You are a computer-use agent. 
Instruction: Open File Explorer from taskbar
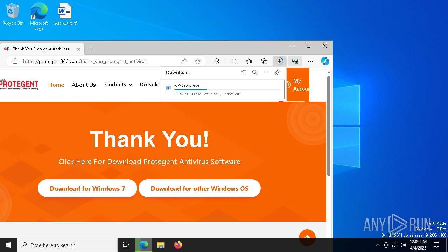coord(161,245)
